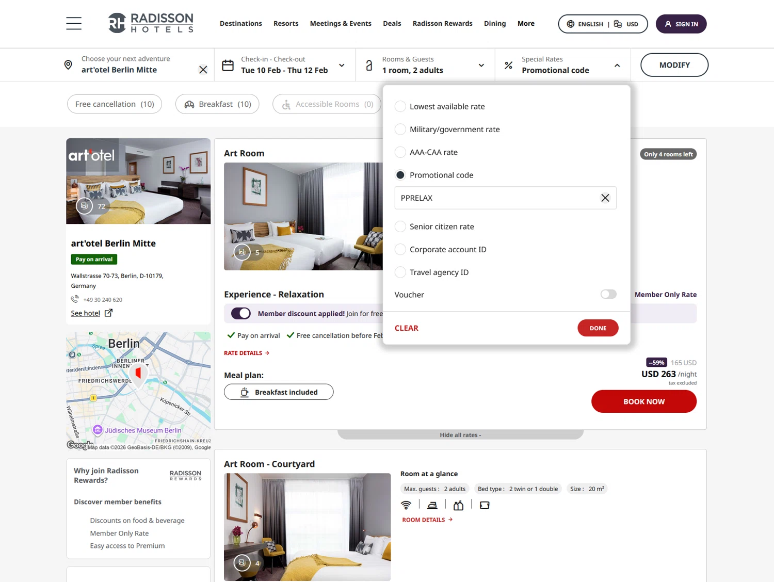Filter by Breakfast (10)

click(x=217, y=104)
